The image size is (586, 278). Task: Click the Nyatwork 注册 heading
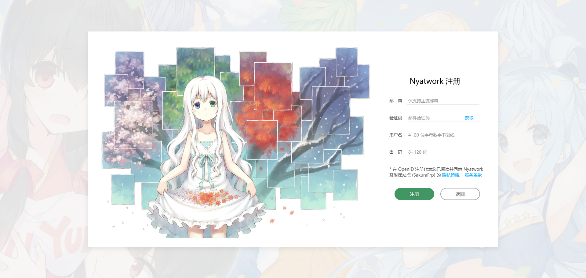tap(435, 81)
